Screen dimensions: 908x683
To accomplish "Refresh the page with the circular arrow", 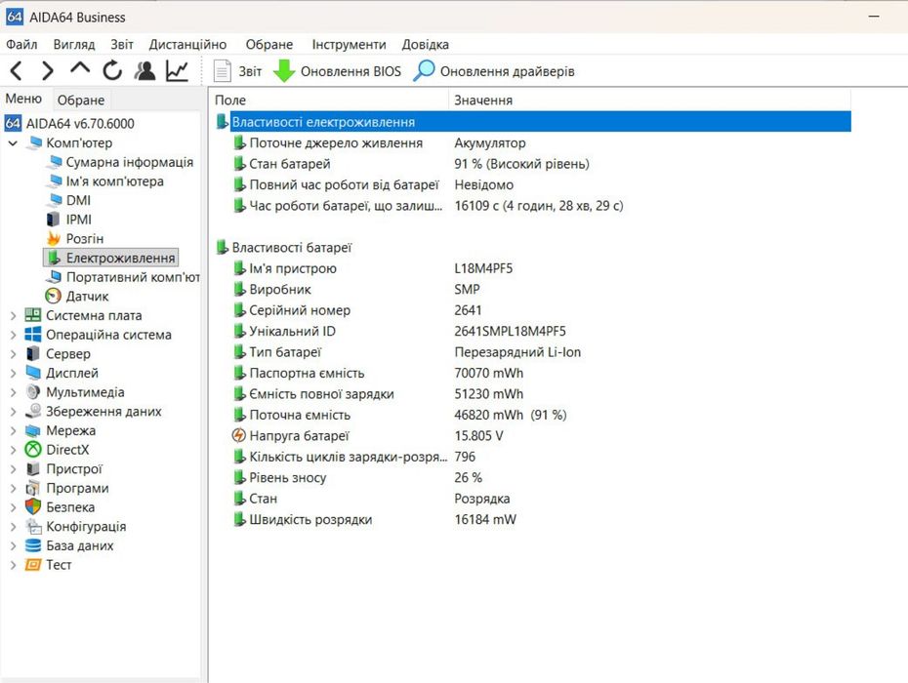I will (112, 70).
